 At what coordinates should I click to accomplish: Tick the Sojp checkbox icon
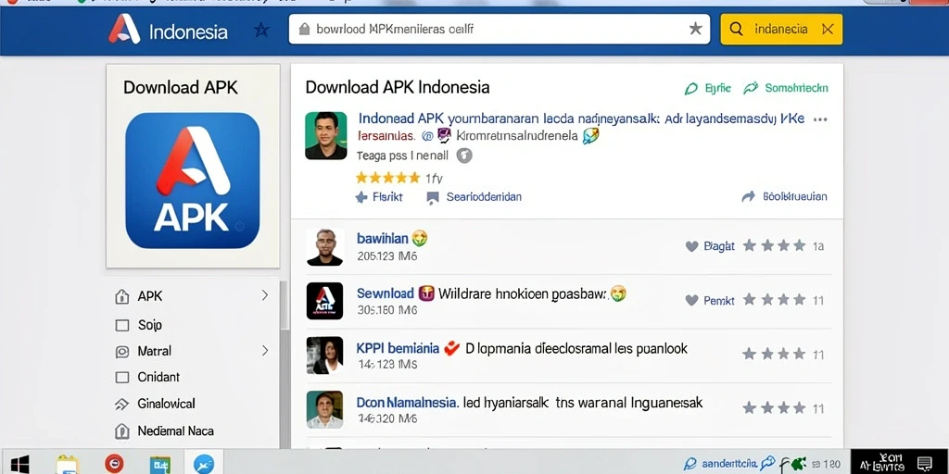122,325
